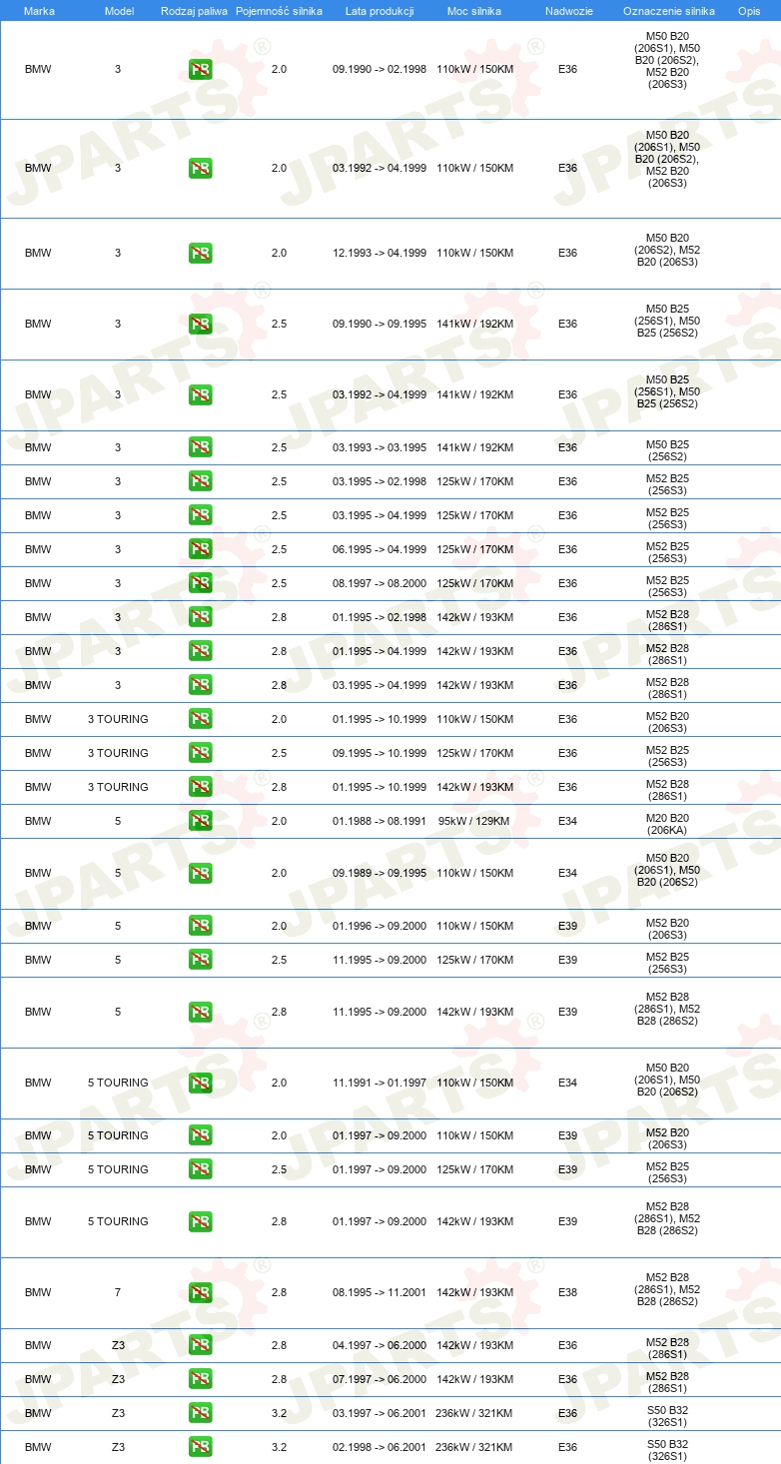Click the 01.1988 -> 08.1991 date cell
This screenshot has width=781, height=1464.
coord(380,821)
